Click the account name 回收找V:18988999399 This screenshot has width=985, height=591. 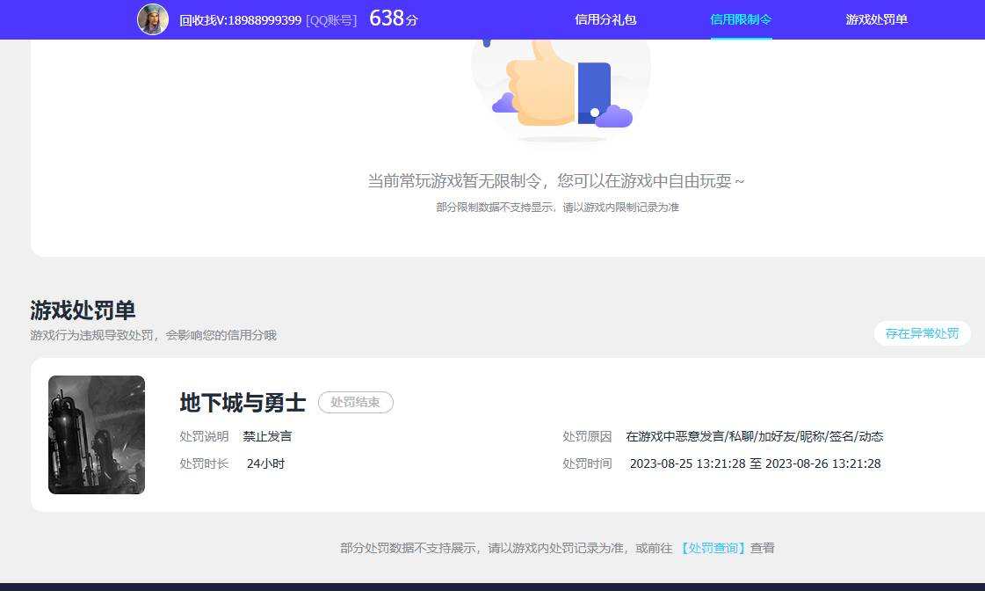240,20
